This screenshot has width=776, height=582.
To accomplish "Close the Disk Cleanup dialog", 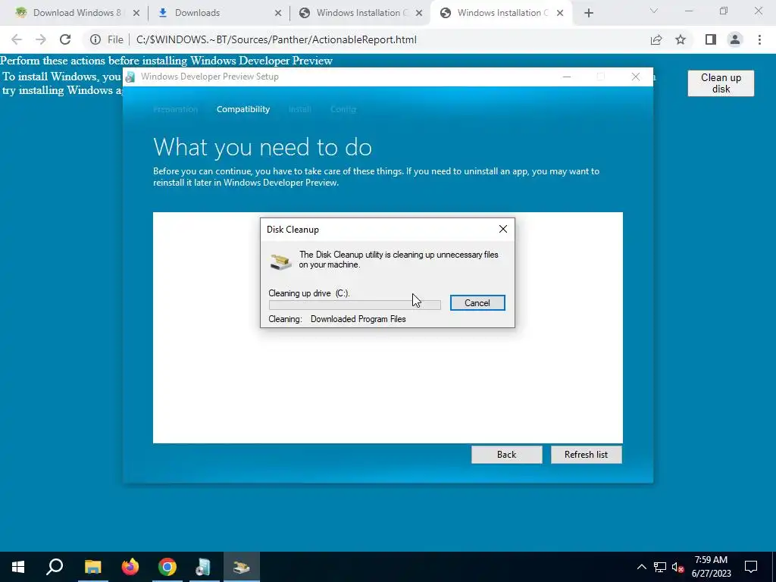I will pos(503,229).
